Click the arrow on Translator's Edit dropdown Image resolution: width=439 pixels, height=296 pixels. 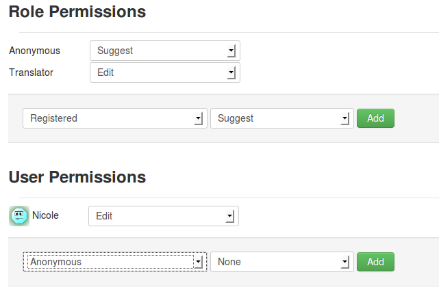[x=231, y=72]
